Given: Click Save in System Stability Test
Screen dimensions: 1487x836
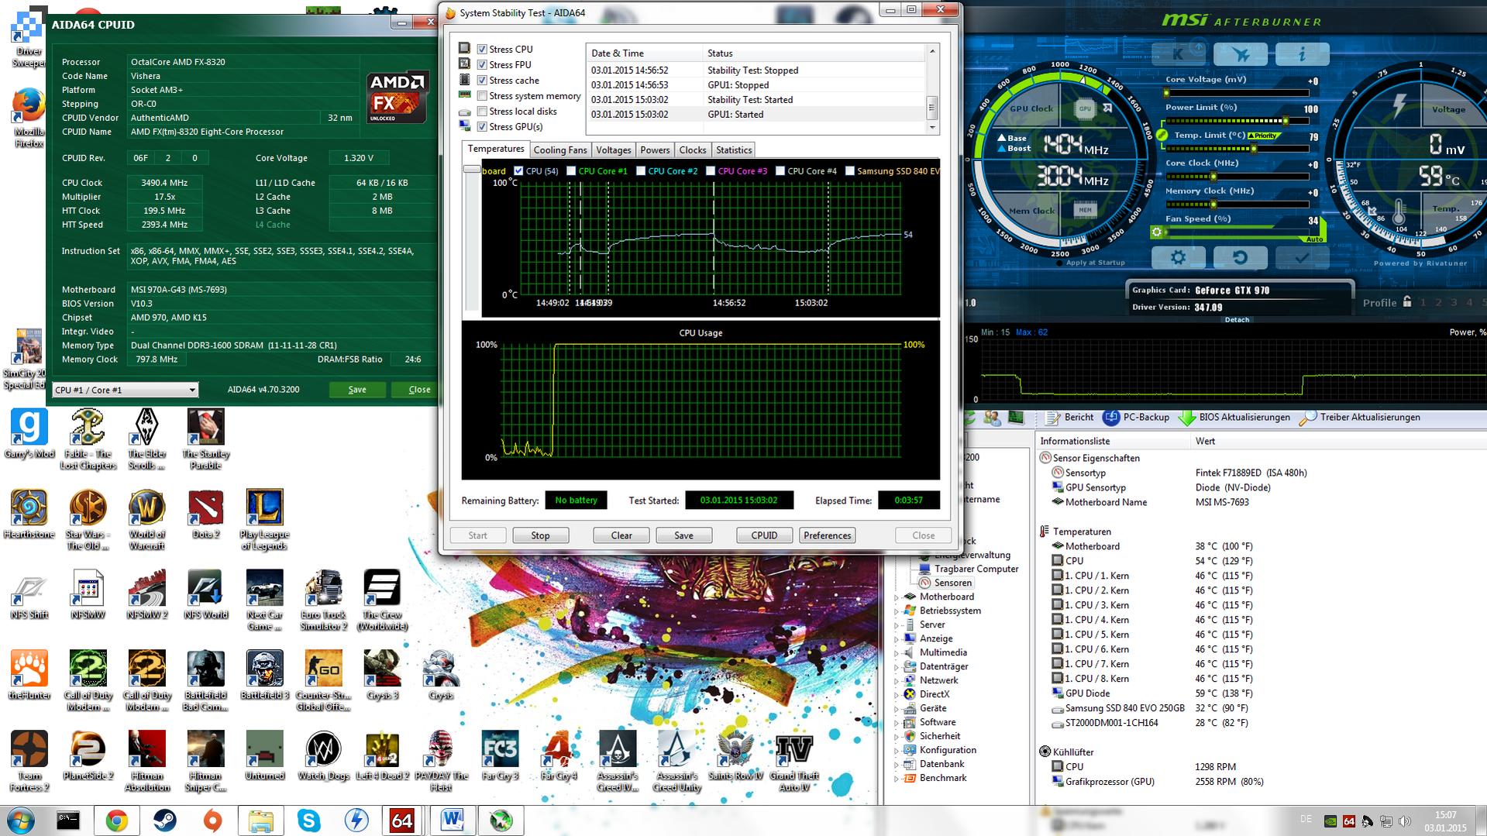Looking at the screenshot, I should [x=684, y=535].
